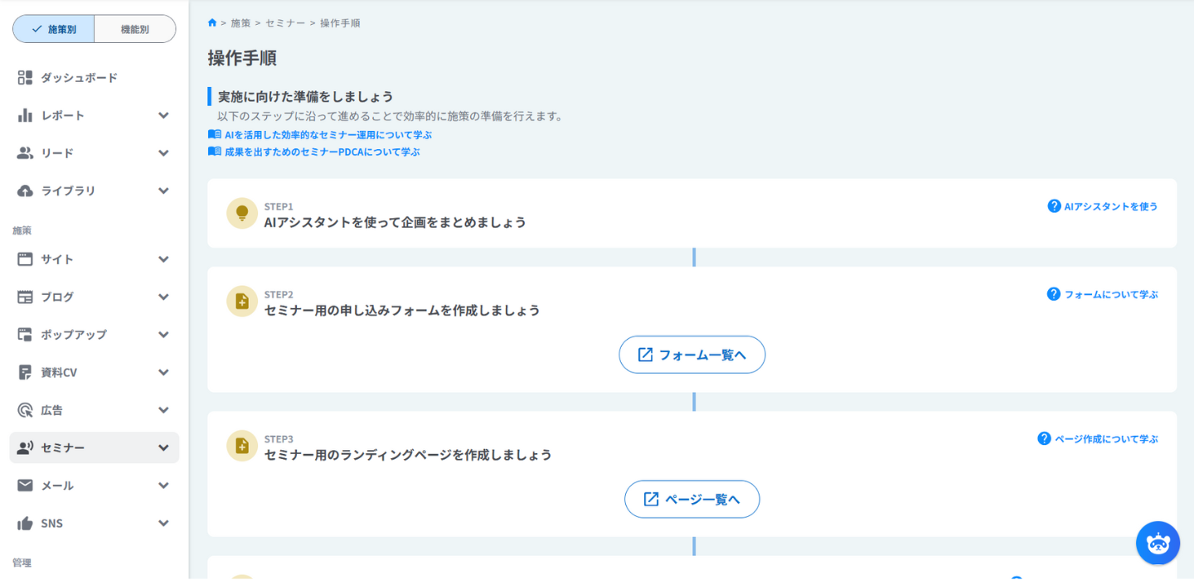Click the Report bar chart icon
This screenshot has height=580, width=1194.
tap(25, 115)
